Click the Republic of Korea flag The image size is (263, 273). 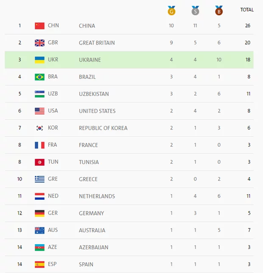coord(39,128)
